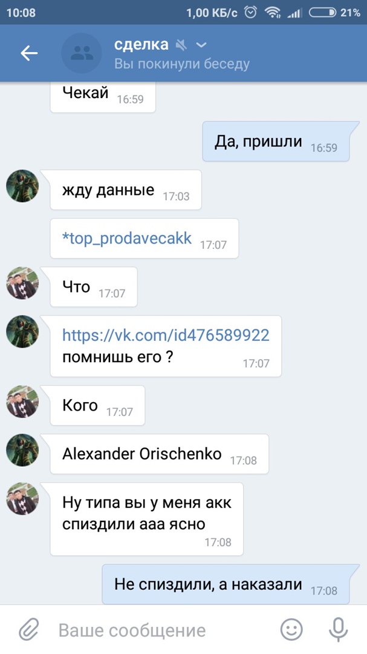Viewport: 367px width, 654px height.
Task: Open the https://vk.com/id476589922 link
Action: [x=166, y=335]
